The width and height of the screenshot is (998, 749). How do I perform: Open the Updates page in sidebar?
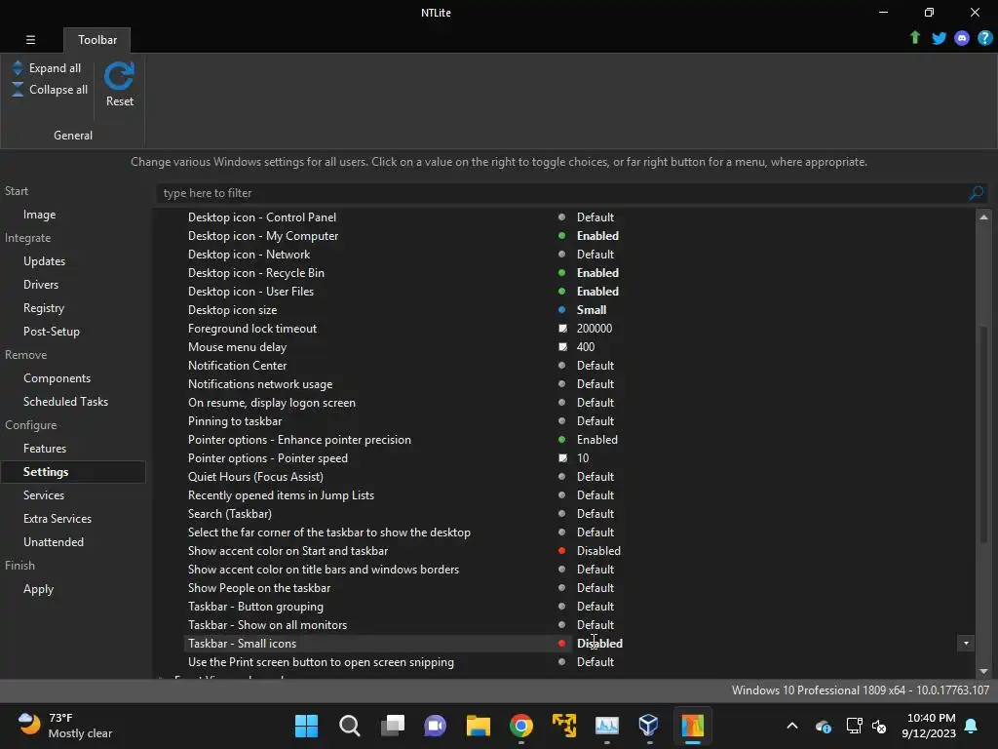[45, 261]
